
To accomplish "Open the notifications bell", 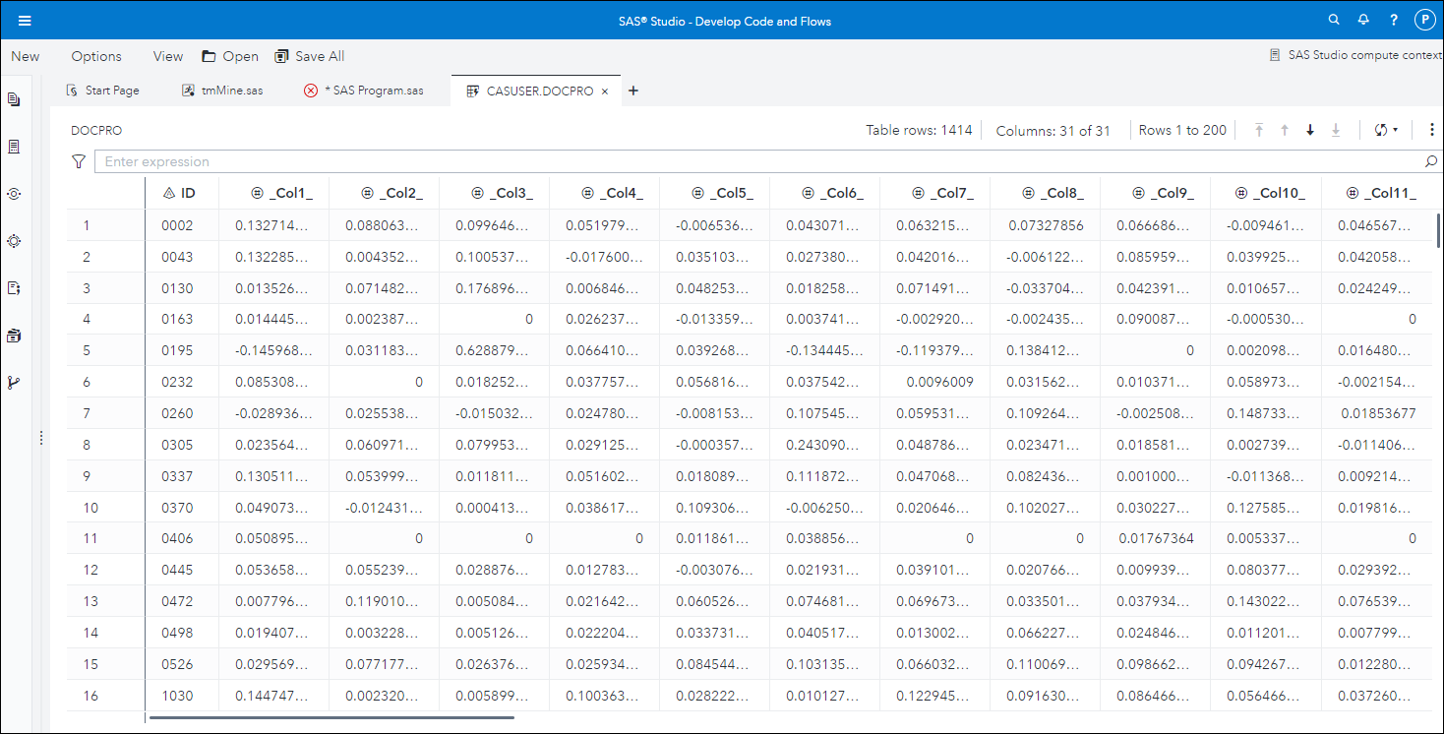I will tap(1363, 19).
